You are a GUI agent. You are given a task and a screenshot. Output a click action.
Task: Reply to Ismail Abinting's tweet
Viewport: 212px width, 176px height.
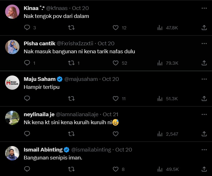point(27,169)
